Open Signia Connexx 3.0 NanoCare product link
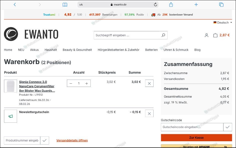This screenshot has width=236, height=148. click(37, 86)
